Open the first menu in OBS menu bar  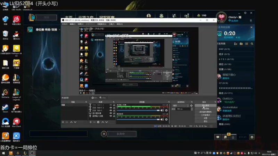tap(65, 24)
